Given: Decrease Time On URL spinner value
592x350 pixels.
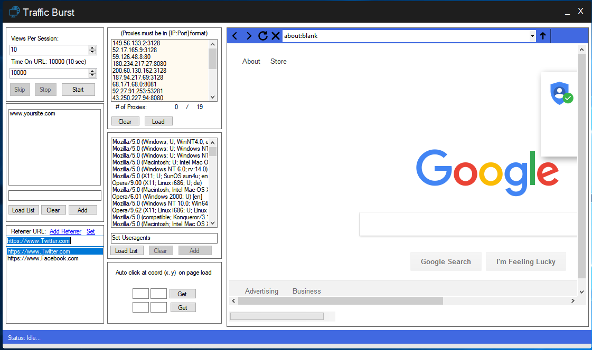Looking at the screenshot, I should pyautogui.click(x=92, y=75).
